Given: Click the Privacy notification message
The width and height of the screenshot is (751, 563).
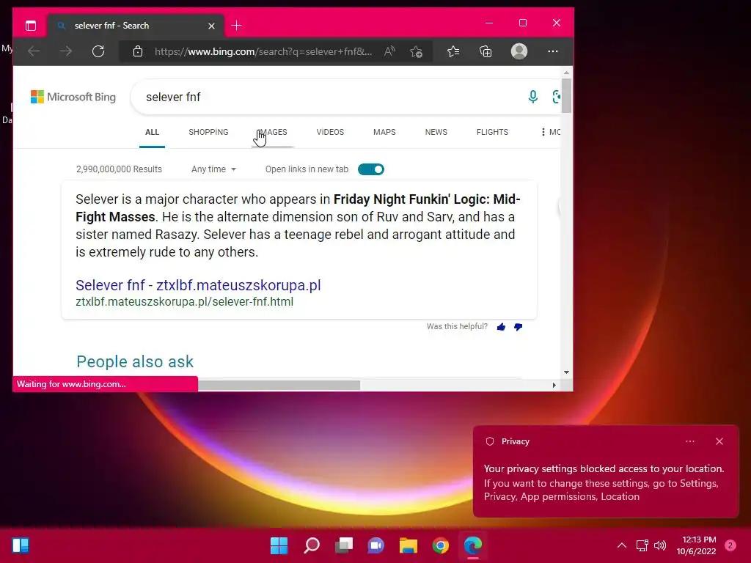Looking at the screenshot, I should tap(604, 482).
